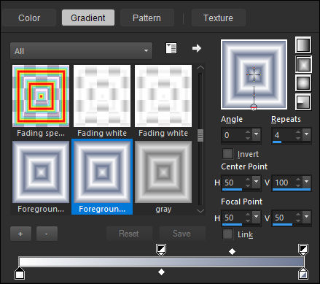
Task: Select the top transparency stop at gradient middle
Action: point(161,250)
